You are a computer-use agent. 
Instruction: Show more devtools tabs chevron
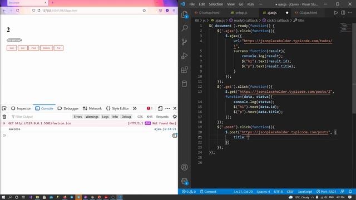[135, 108]
